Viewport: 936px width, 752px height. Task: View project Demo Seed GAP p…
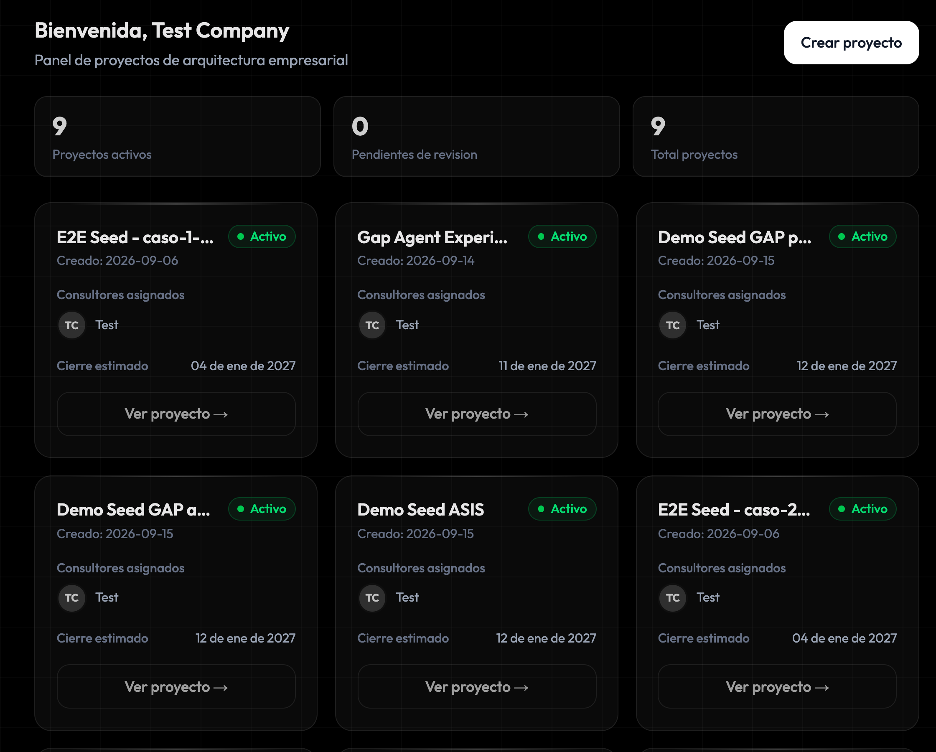pos(777,414)
